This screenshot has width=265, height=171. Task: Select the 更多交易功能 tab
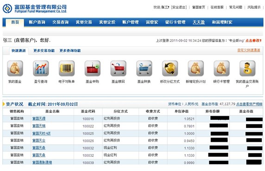[44, 50]
